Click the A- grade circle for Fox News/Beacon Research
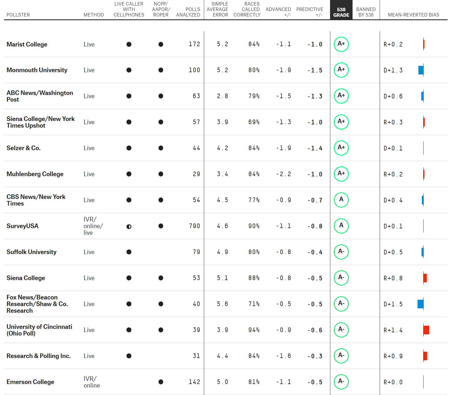 [x=341, y=304]
